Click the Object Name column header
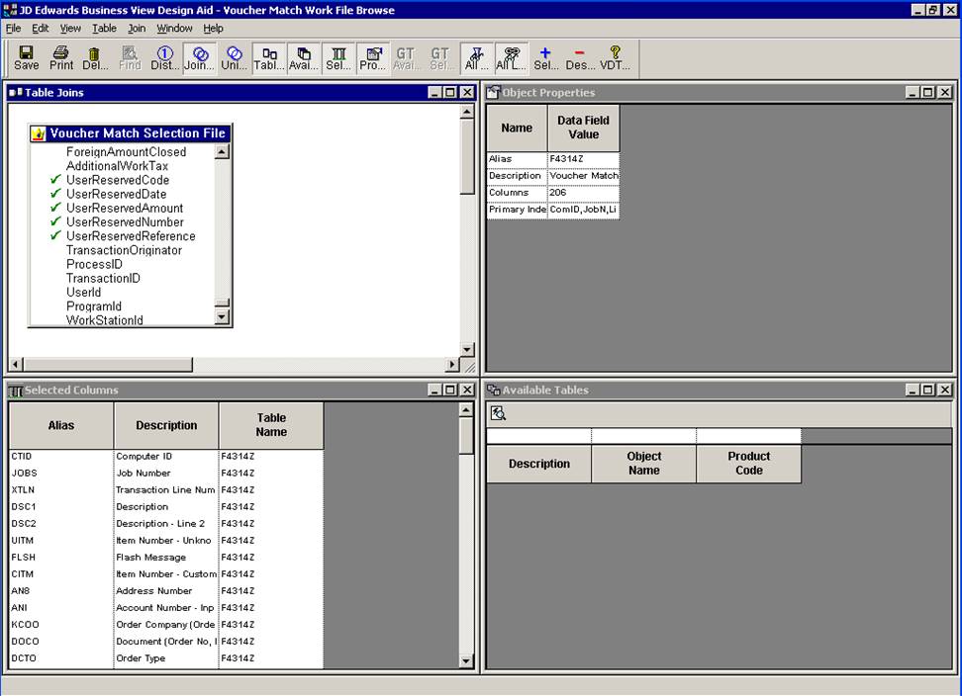 [x=643, y=464]
